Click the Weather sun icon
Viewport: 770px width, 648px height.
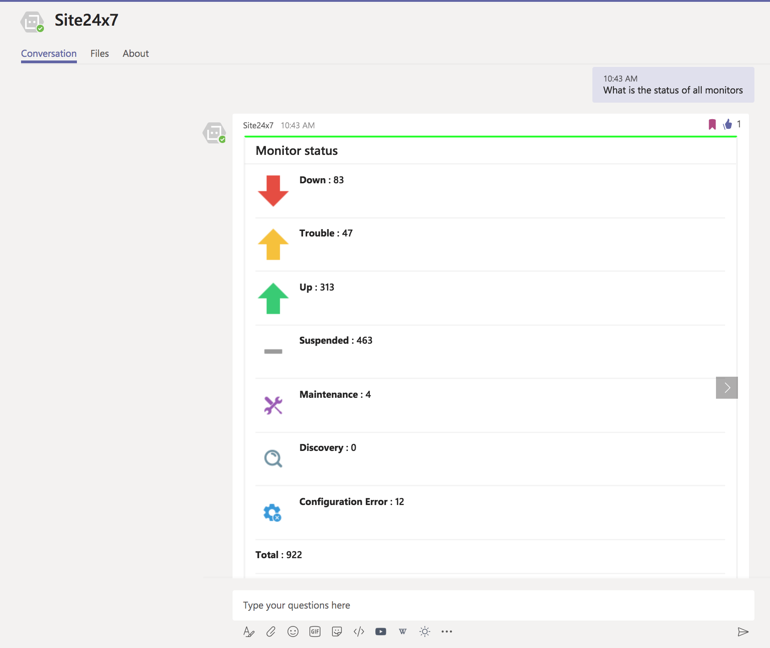tap(425, 632)
